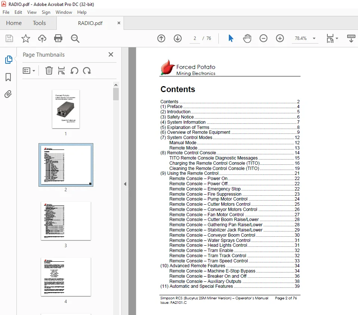Delete selected pages with the trash icon
The height and width of the screenshot is (315, 358).
click(49, 71)
